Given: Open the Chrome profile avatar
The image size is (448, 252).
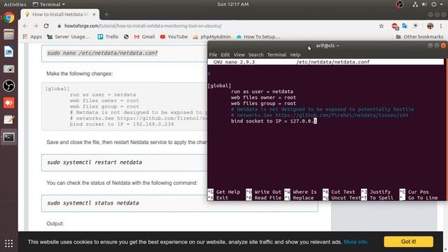Looking at the screenshot, I should point(430,26).
